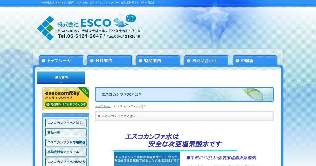Click the 感染症対策 text in the top bar
Image resolution: width=316 pixels, height=166 pixels.
128,3
